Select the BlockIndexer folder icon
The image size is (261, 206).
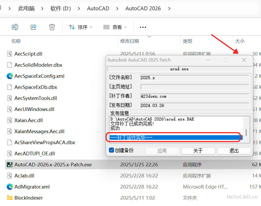10,198
